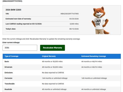Select VIN value WBA23GG09T7V37893 in the card
This screenshot has height=92, width=123.
point(70,14)
